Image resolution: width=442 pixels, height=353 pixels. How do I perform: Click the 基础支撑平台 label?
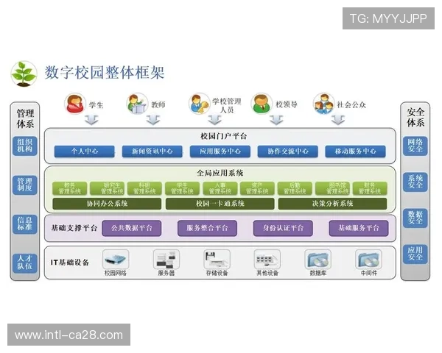pos(74,228)
